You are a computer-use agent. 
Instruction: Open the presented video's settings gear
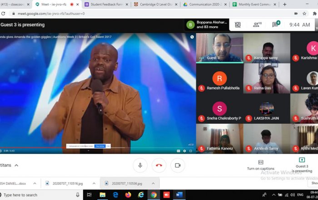(x=184, y=151)
